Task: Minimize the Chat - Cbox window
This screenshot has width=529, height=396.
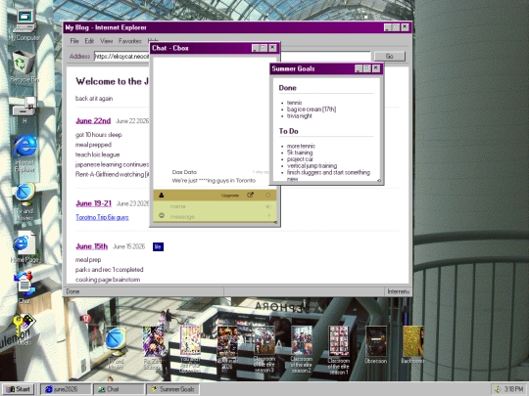Action: 256,48
